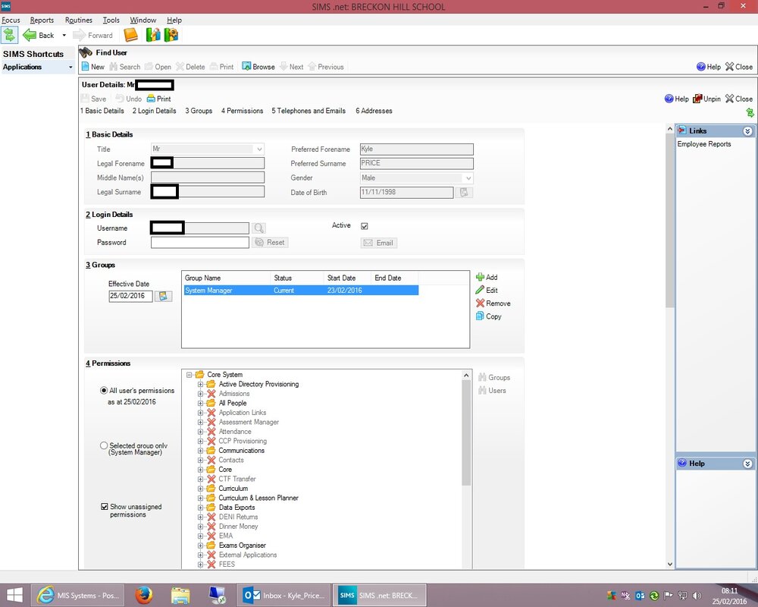The height and width of the screenshot is (607, 758).
Task: Click the Edit group pencil icon
Action: pos(480,290)
